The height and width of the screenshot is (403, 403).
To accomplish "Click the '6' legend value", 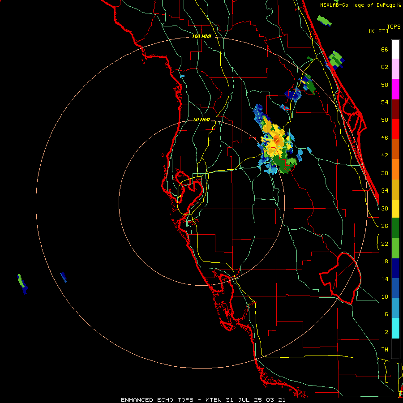I will coord(386,314).
